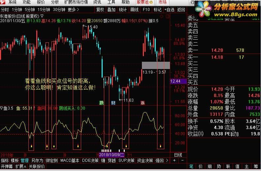Viewport: 261px width, 171px height.
Task: Select the 联 linked tab
Action: 228,166
